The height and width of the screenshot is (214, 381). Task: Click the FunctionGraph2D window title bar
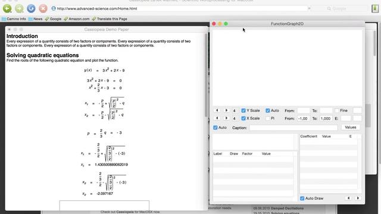[287, 24]
